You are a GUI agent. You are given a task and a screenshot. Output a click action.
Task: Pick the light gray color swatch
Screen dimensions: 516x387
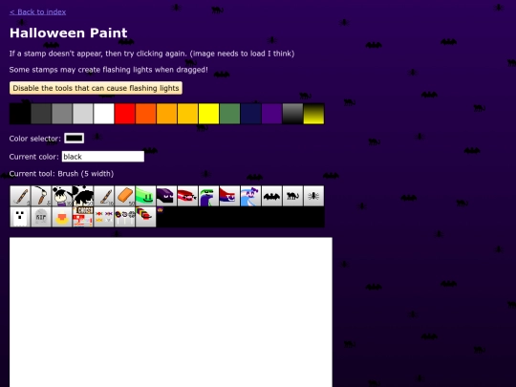[x=83, y=114]
